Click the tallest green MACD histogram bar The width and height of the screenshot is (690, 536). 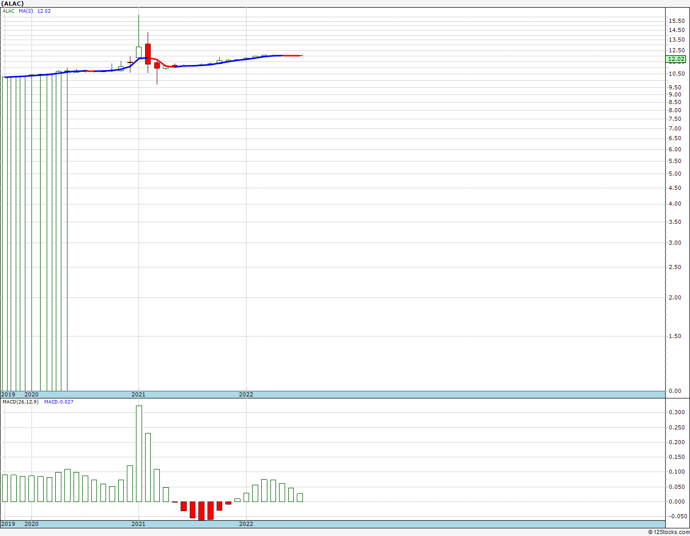[139, 454]
